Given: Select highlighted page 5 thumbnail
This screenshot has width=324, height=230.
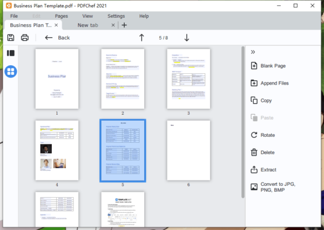Looking at the screenshot, I should (123, 151).
